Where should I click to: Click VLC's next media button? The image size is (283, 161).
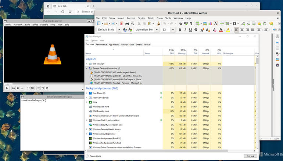(x=22, y=88)
